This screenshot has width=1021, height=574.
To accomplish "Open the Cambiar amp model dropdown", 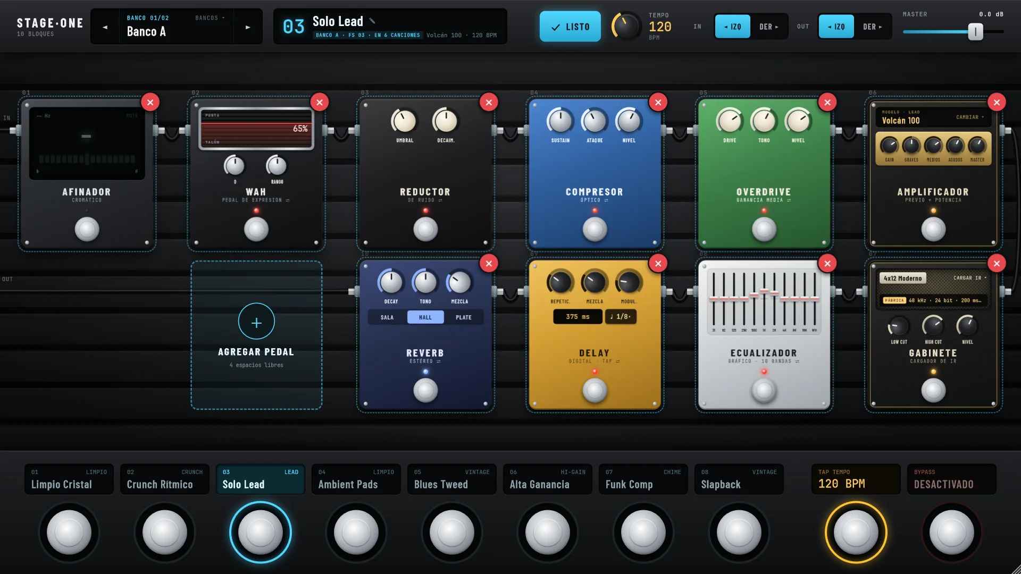I will 969,117.
